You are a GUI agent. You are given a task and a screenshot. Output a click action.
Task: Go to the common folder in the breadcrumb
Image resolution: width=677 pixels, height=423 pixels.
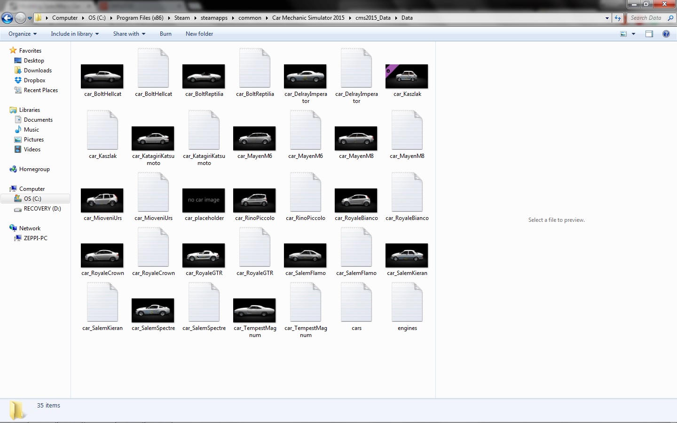tap(250, 18)
